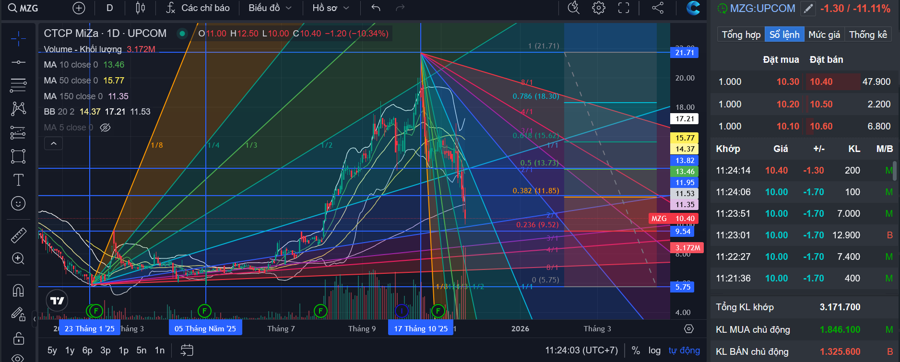Click the 21.71 price axis label

tap(685, 53)
